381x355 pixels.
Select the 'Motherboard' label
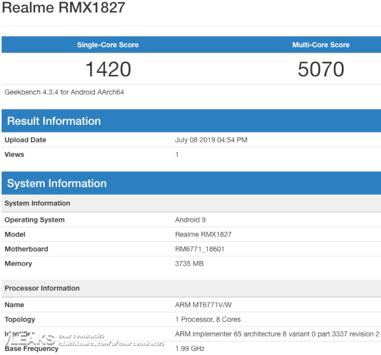pos(26,249)
